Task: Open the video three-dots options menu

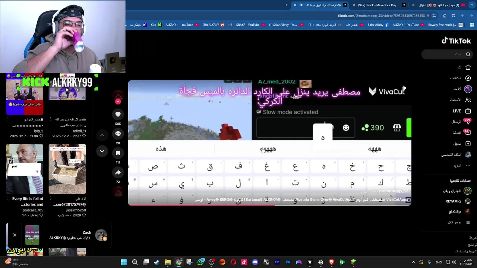Action: pos(136,88)
